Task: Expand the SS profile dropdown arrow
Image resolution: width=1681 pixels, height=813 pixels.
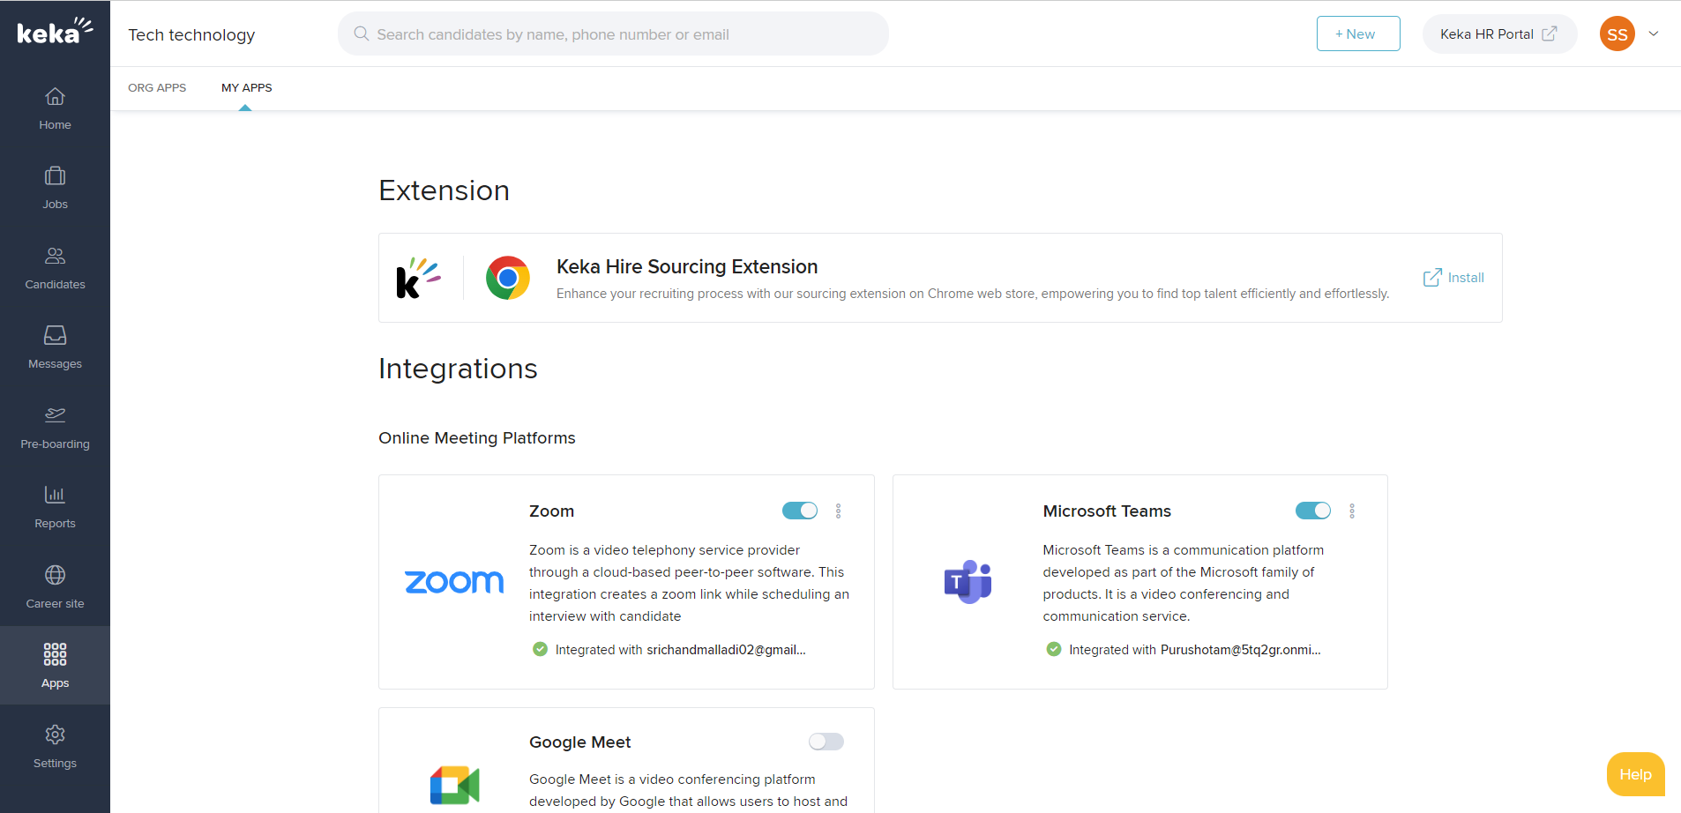Action: (x=1654, y=34)
